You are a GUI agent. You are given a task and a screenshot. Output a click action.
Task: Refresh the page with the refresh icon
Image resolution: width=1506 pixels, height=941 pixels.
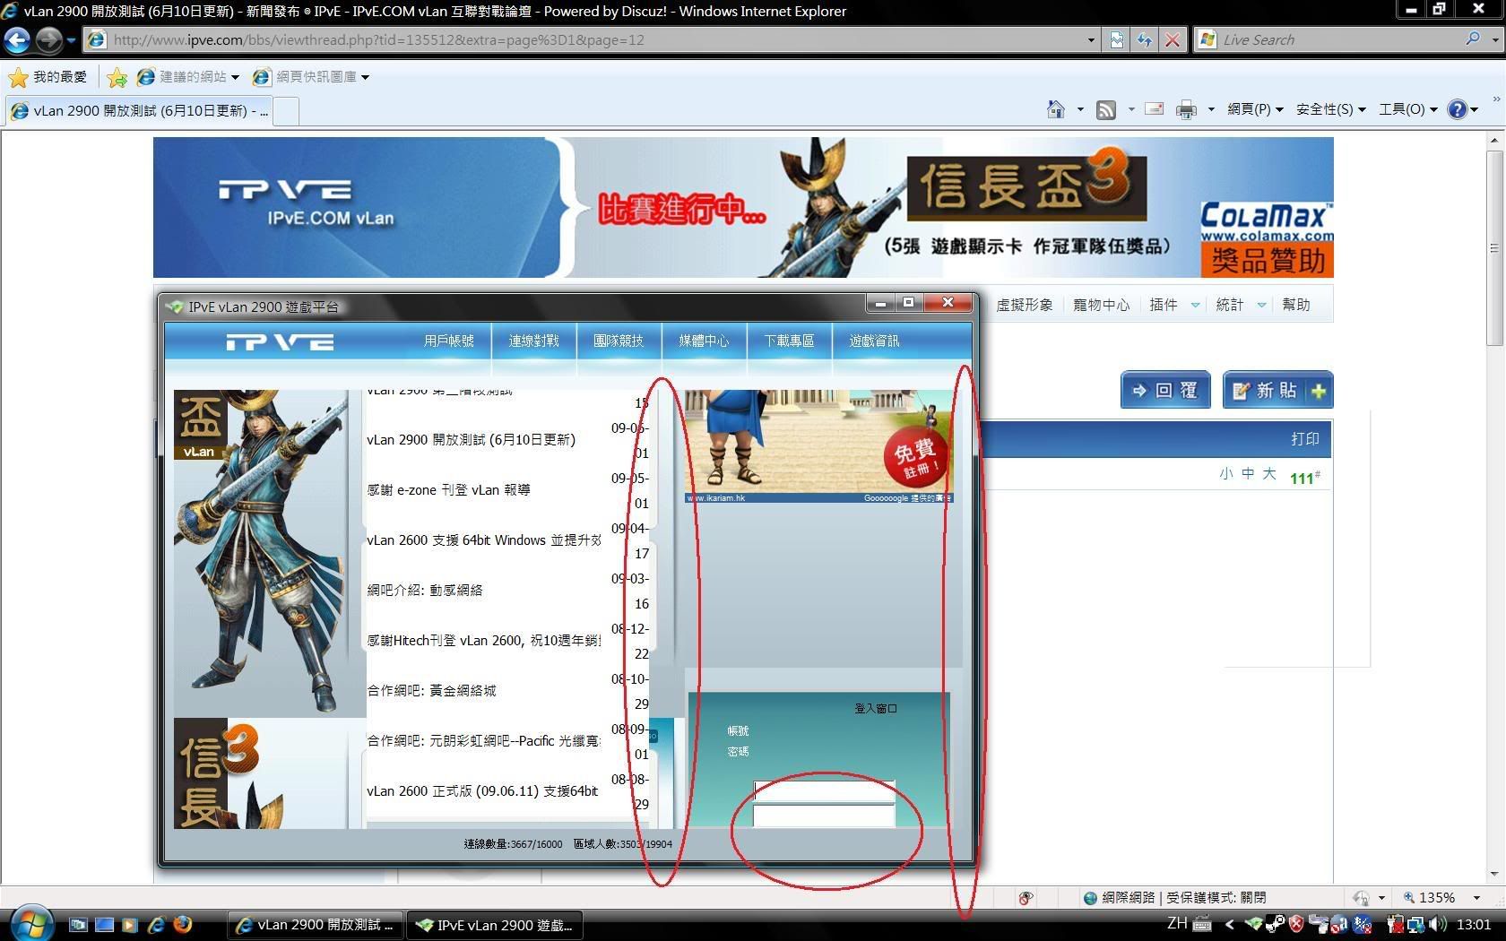click(x=1145, y=39)
